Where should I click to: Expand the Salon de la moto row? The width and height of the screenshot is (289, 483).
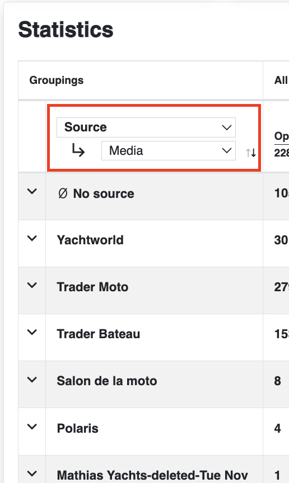click(32, 380)
